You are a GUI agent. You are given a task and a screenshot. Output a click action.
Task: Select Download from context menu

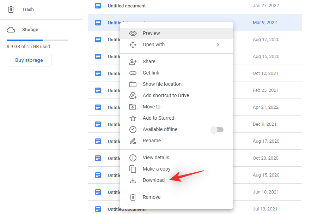point(176,180)
